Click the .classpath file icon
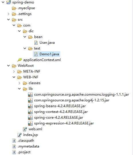Viewport: 133px width, 155px height. 14,141
